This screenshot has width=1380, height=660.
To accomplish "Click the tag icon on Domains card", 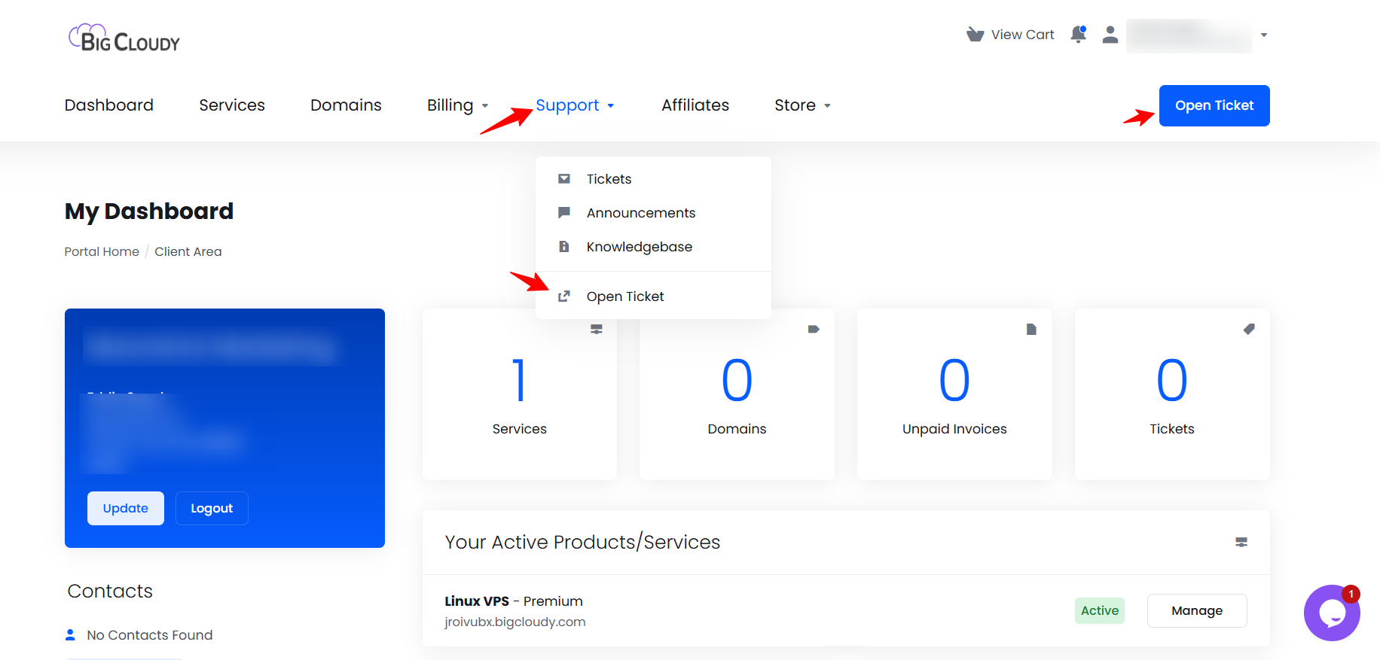I will [814, 329].
